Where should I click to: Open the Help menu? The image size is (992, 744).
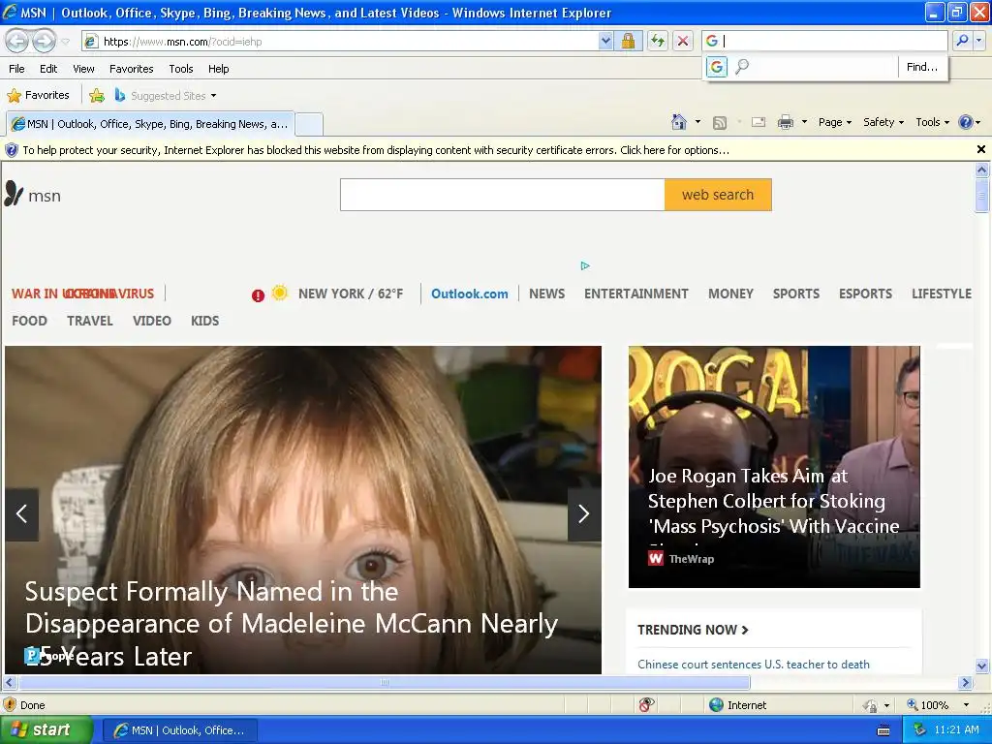coord(218,69)
